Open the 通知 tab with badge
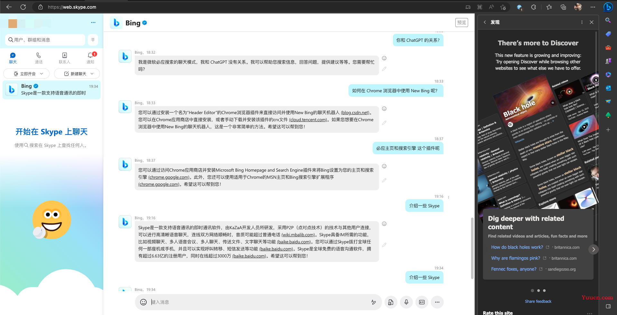 (90, 58)
